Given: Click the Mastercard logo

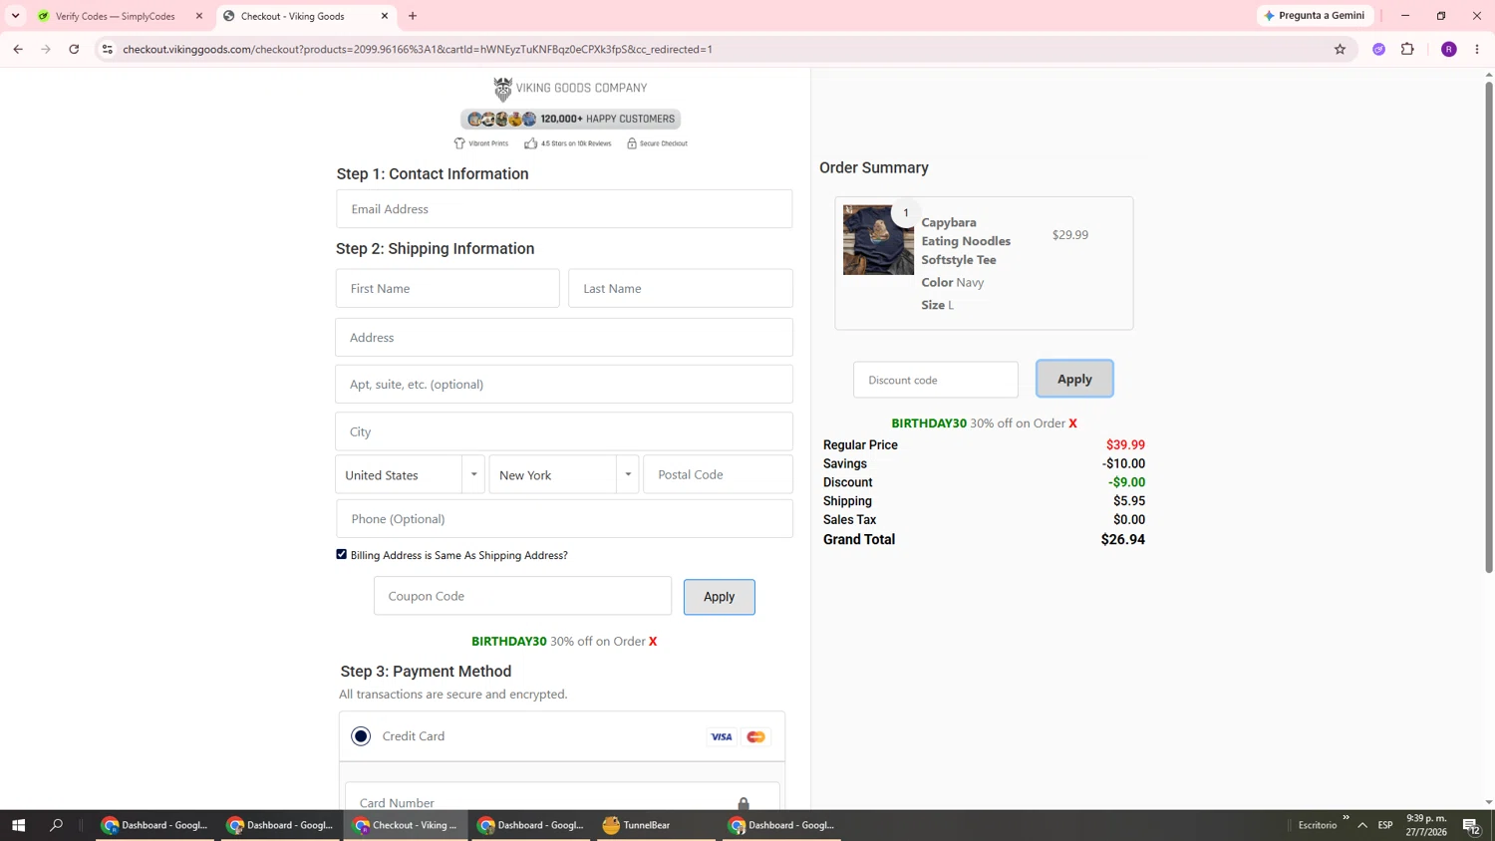Looking at the screenshot, I should coord(756,737).
